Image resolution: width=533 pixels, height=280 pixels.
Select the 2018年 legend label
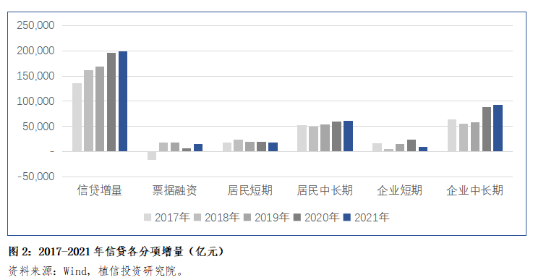222,217
